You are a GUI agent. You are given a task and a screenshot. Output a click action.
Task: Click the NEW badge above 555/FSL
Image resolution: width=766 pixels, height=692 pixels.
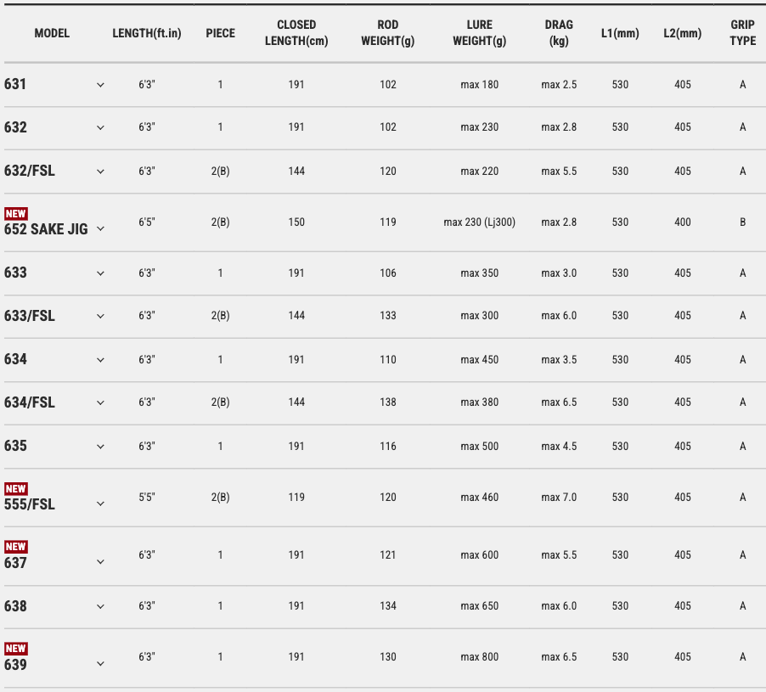click(16, 489)
